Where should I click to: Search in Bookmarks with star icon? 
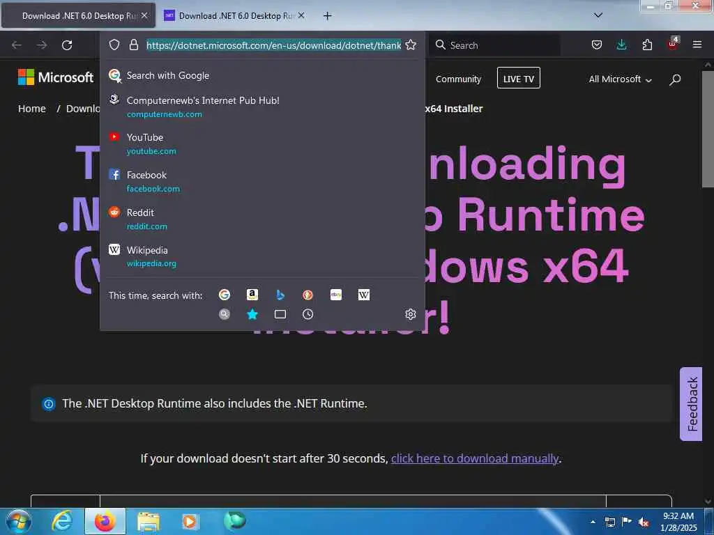click(x=252, y=314)
